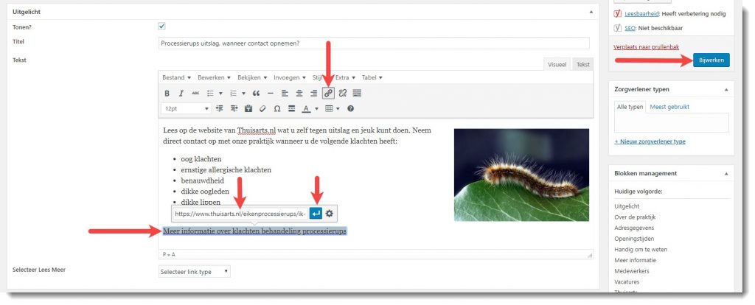Viewport: 755px width, 305px height.
Task: Toggle the toolbar toggle (kitchen sink) icon
Action: click(357, 94)
